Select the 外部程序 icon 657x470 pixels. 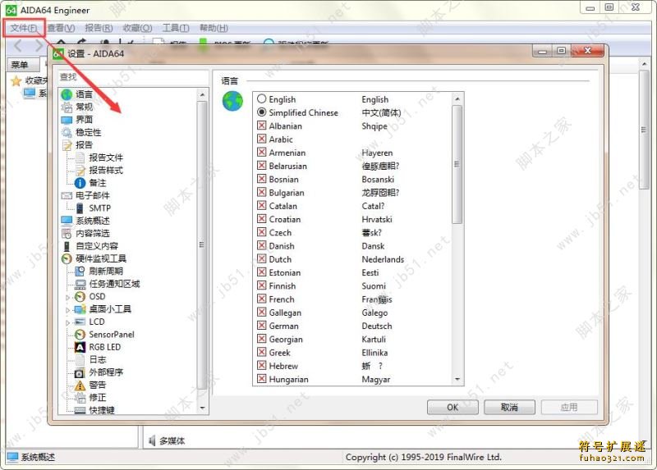(80, 372)
